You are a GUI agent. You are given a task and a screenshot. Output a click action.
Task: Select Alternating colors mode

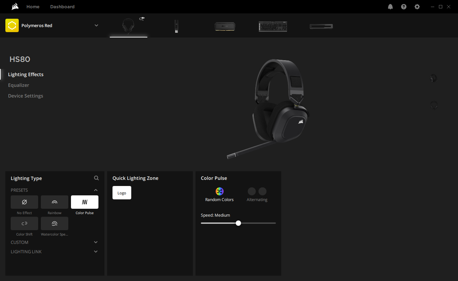click(x=257, y=194)
